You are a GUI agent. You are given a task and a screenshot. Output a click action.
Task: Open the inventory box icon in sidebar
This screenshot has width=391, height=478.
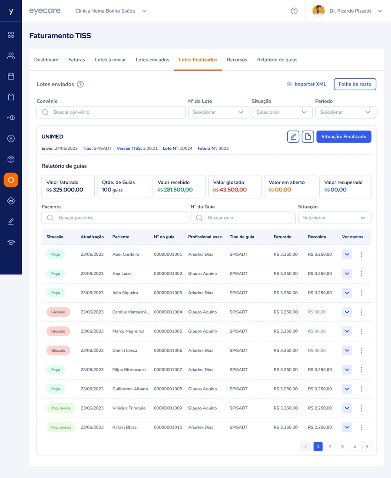[11, 159]
